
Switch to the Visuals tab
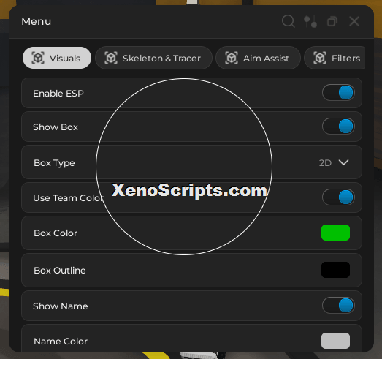pyautogui.click(x=57, y=58)
